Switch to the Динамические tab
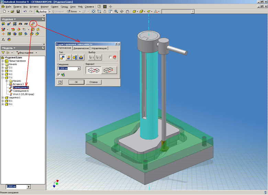The image size is (268, 195). 81,48
